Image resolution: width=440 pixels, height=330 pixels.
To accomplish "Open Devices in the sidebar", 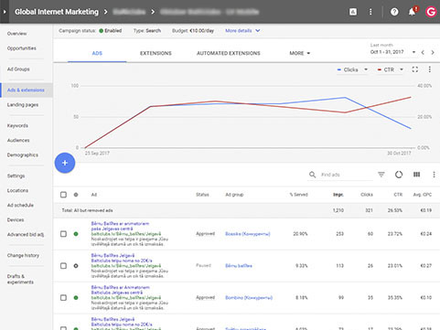I will (16, 219).
